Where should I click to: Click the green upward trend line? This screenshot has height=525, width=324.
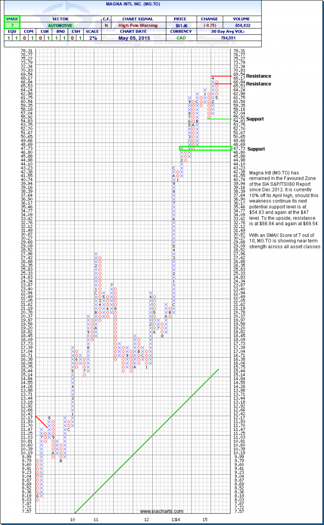[x=147, y=442]
